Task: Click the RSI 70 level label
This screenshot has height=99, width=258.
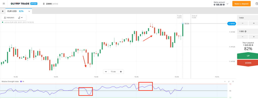Action: click(230, 84)
